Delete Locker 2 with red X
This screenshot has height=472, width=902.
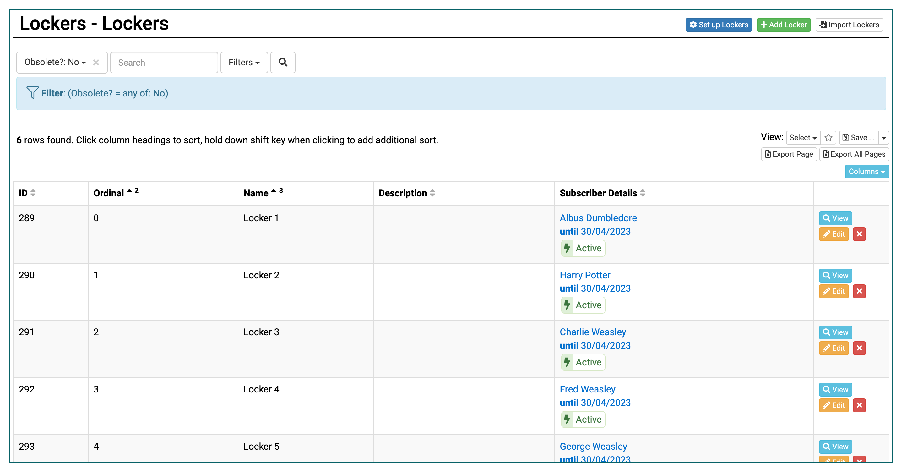[859, 291]
